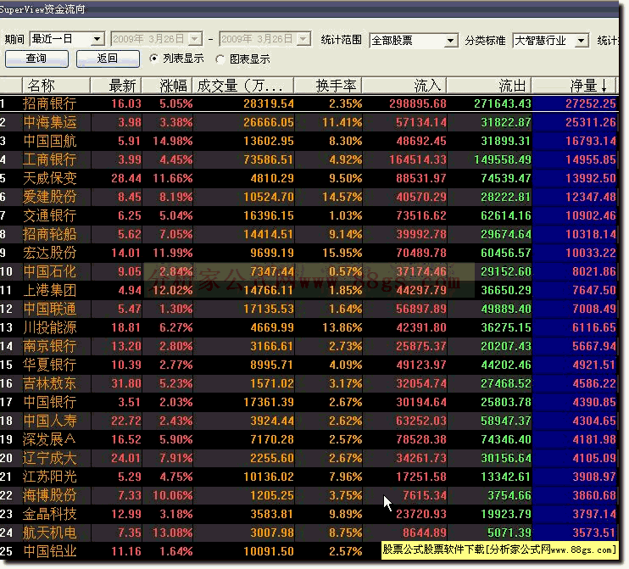Select the 吉林敖东 stock name
Screen dimensions: 629x569
click(x=50, y=383)
